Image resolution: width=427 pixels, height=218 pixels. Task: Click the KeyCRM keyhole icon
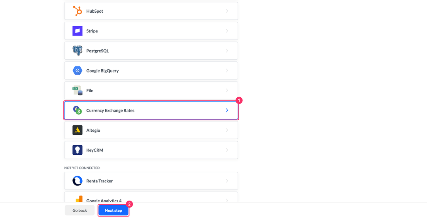pos(77,150)
